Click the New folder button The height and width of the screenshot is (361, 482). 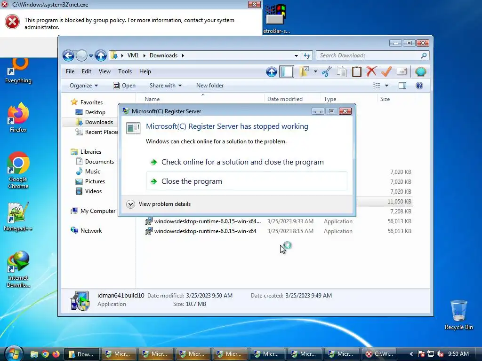210,86
